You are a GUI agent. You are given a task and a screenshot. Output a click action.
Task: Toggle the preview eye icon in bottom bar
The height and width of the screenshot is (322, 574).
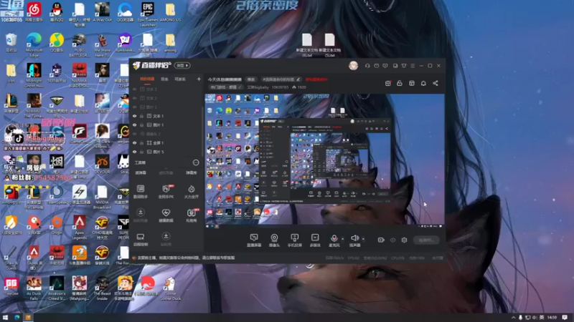coord(392,240)
